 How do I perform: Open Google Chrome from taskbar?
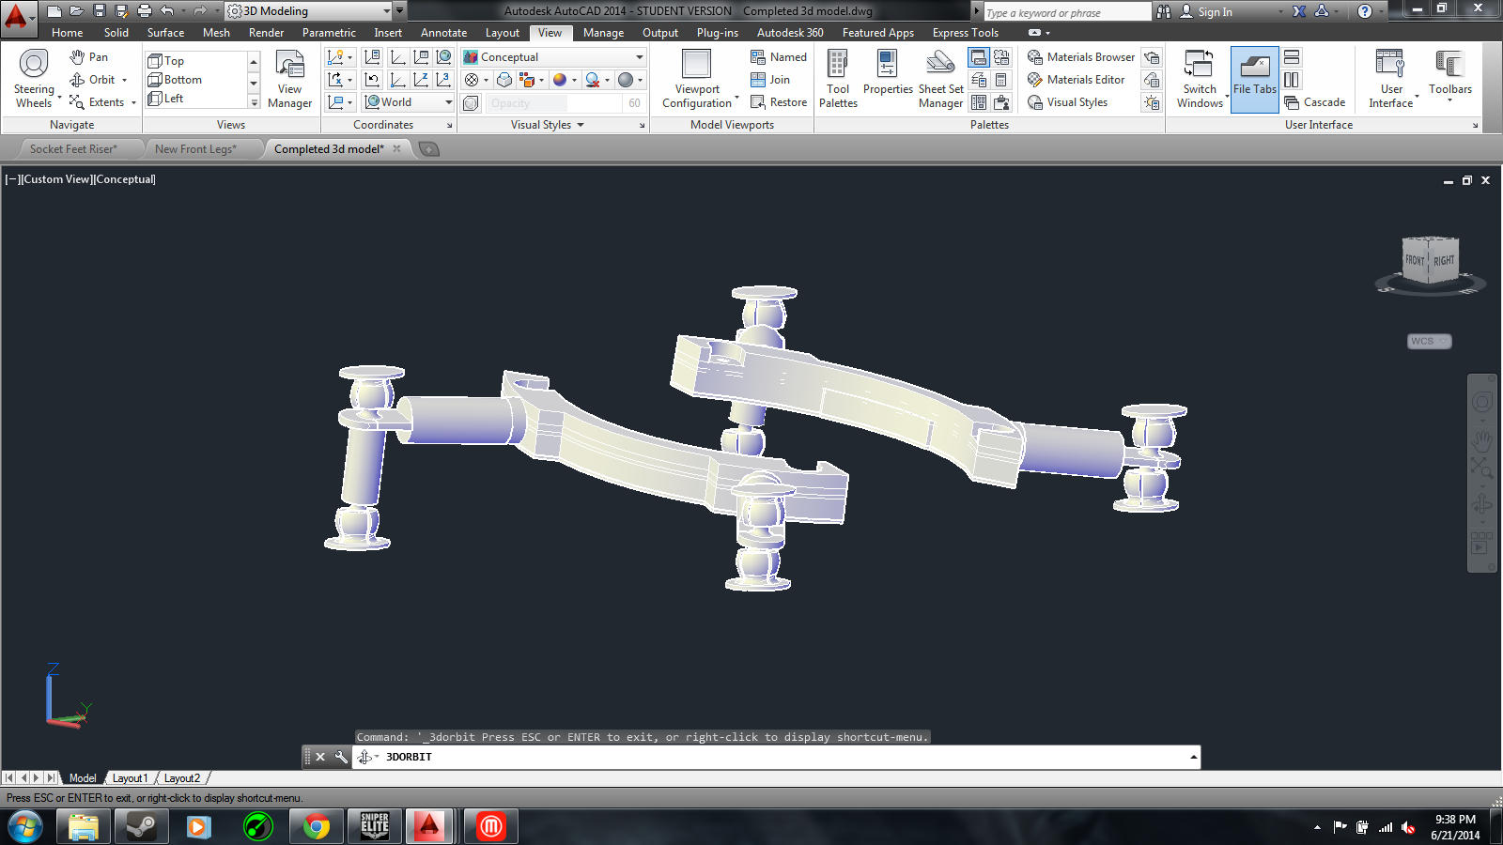point(316,827)
